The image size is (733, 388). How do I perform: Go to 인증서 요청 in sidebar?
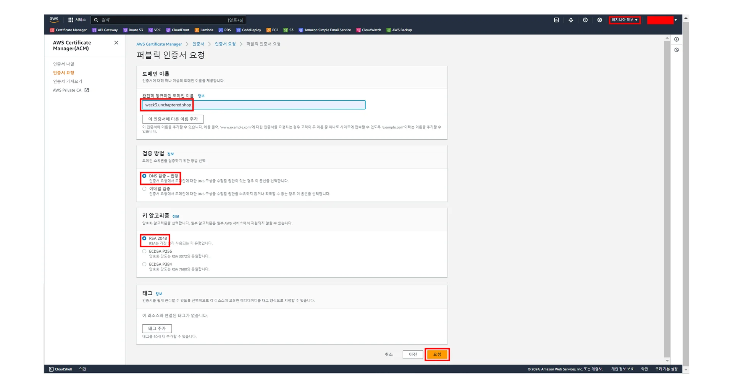pyautogui.click(x=63, y=72)
